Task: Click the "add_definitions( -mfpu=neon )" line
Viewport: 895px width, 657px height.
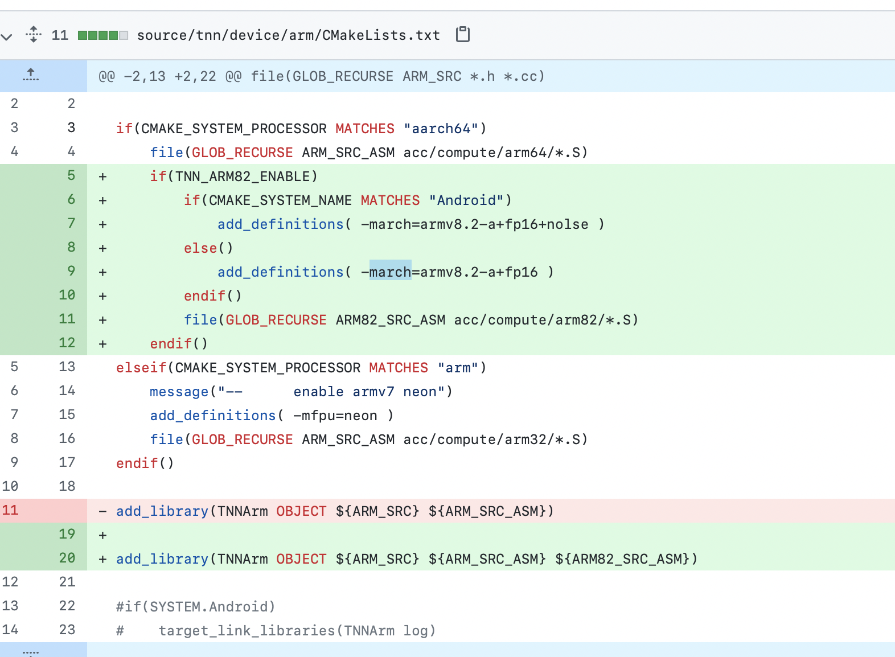Action: [x=272, y=416]
